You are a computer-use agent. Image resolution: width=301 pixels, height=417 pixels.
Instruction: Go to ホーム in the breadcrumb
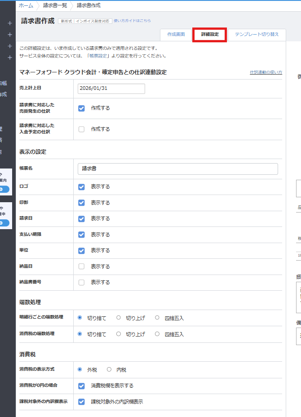[x=26, y=5]
